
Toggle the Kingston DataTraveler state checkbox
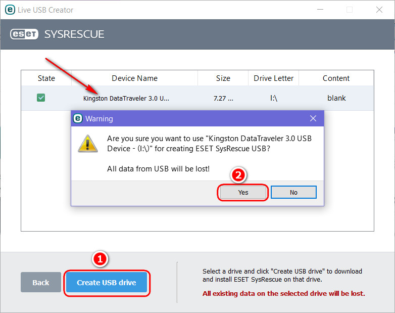point(41,98)
